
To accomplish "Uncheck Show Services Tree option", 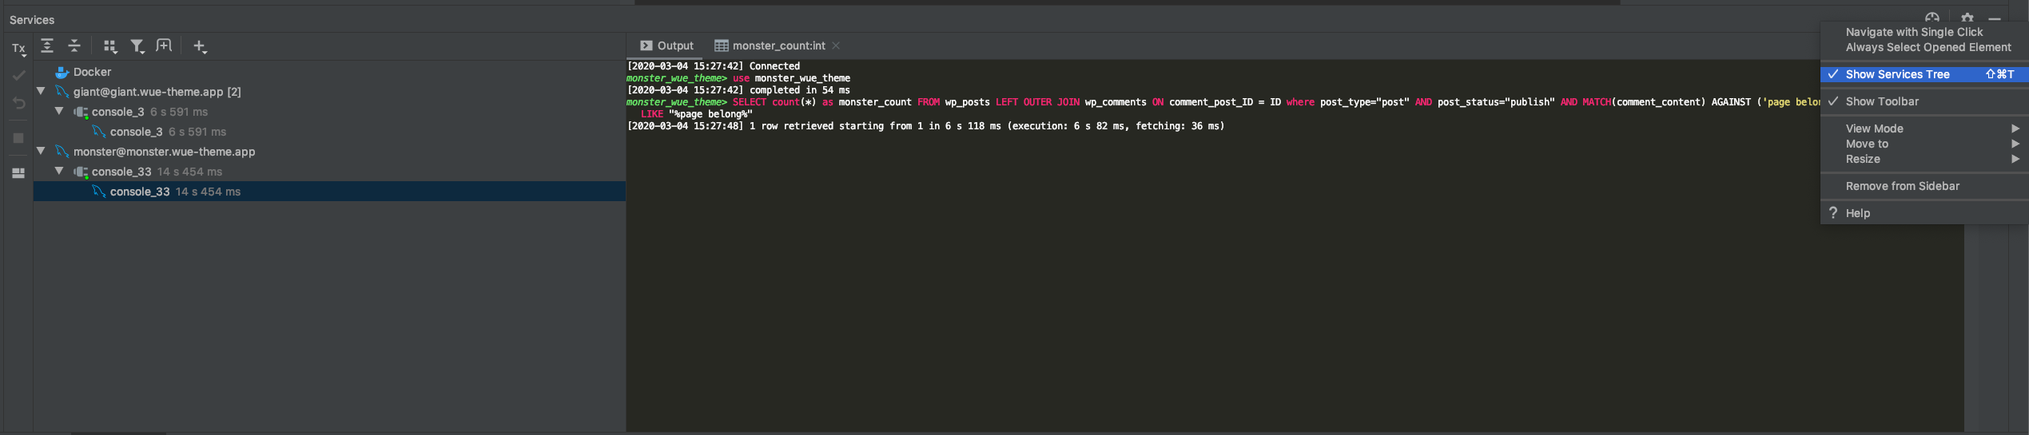I will 1924,74.
